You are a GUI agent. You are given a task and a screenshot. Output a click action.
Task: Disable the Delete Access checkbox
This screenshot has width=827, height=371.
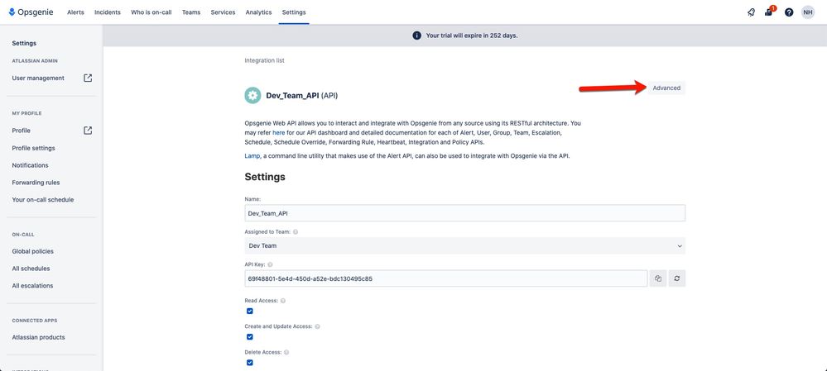pos(250,363)
